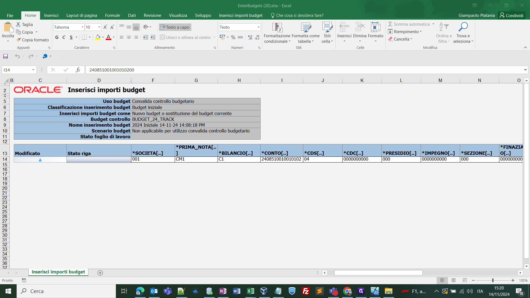Open the Inserisci importi budget ribbon tab
Screen dimensions: 530x298
241,15
